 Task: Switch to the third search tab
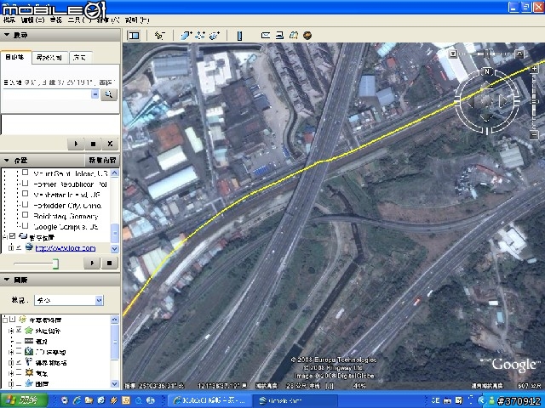(79, 58)
